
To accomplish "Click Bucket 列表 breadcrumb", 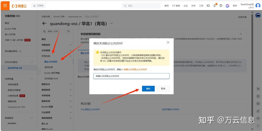I will click(59, 17).
